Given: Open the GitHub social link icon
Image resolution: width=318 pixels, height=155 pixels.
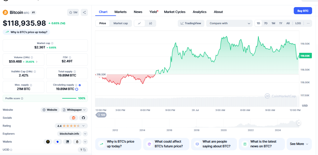Looking at the screenshot, I should (83, 118).
